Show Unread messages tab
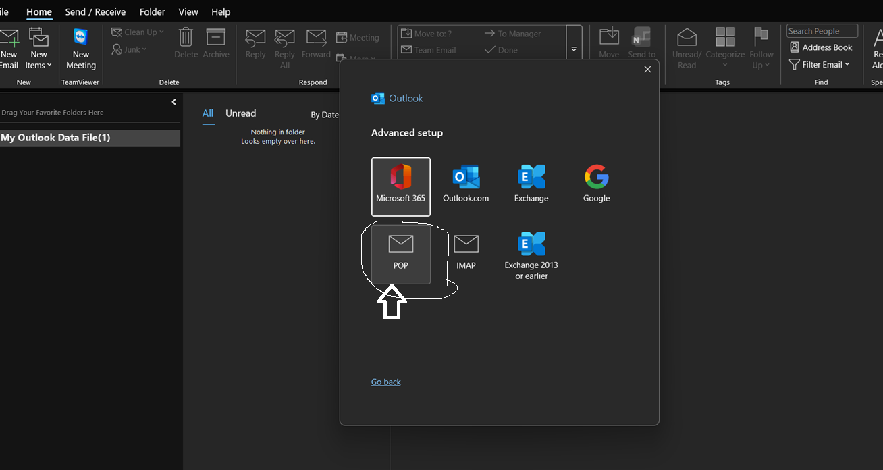883x470 pixels. coord(240,113)
